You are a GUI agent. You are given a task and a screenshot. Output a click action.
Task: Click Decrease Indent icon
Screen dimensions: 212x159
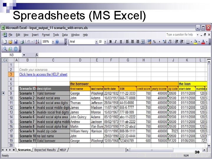(176, 42)
